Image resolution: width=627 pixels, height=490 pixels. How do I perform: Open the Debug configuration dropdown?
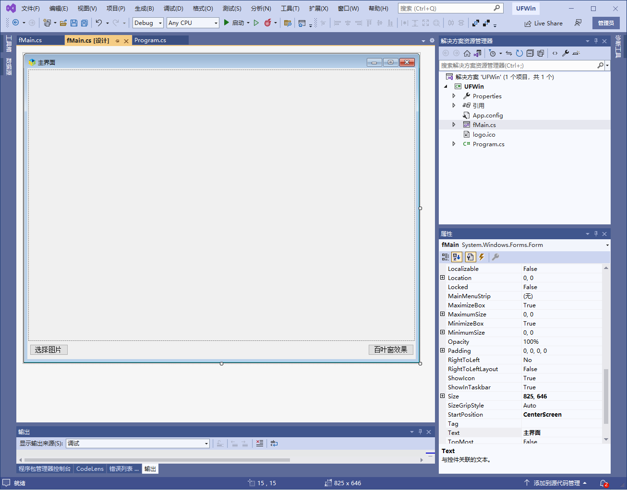click(161, 23)
